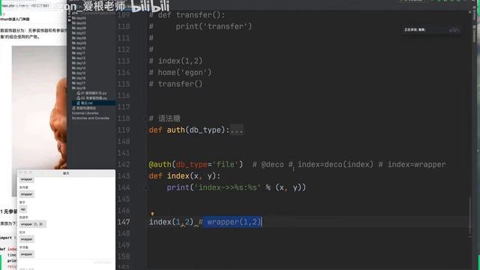Open the day09 folder in project tree
The image size is (480, 270).
(x=79, y=43)
